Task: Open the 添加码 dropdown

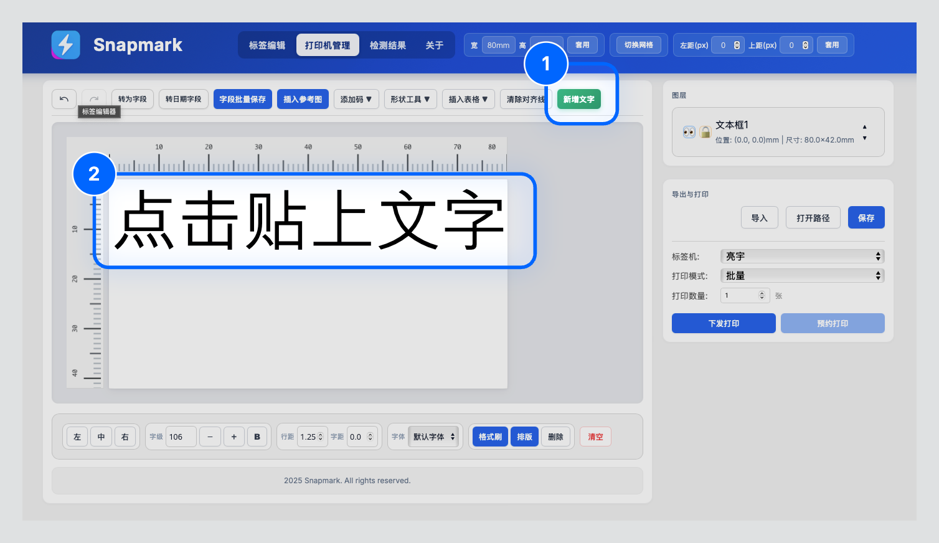Action: pyautogui.click(x=356, y=99)
